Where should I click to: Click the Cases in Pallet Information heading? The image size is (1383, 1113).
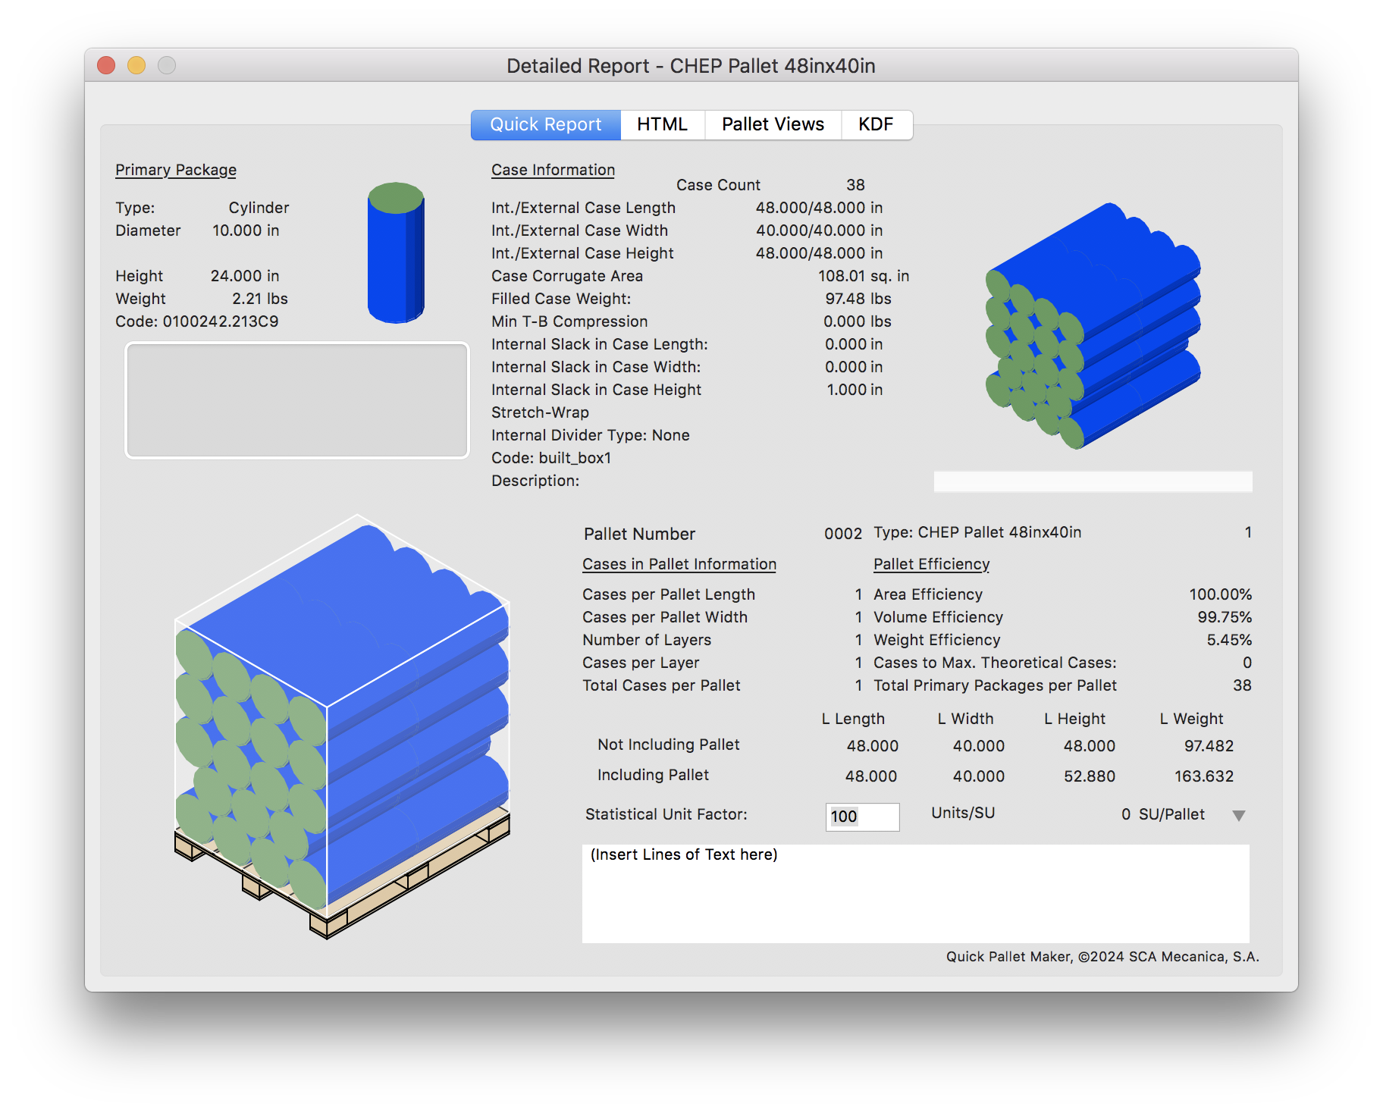click(x=679, y=564)
